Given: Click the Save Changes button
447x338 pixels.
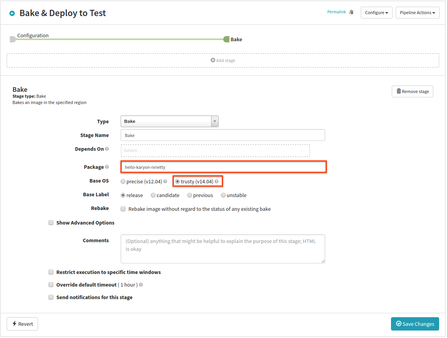Looking at the screenshot, I should [415, 324].
